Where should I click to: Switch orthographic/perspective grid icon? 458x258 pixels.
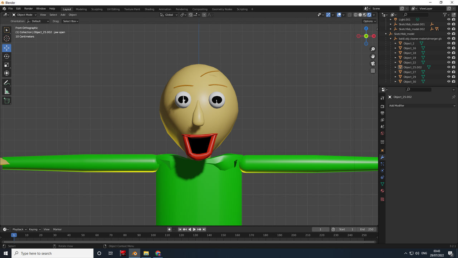point(373,71)
